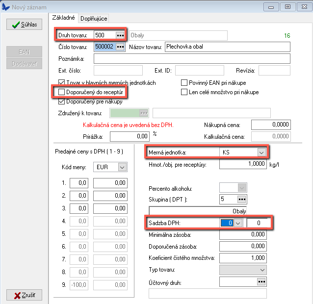313x304 pixels.
Task: Click the ellipsis button for Skupina (DPT)
Action: click(241, 200)
